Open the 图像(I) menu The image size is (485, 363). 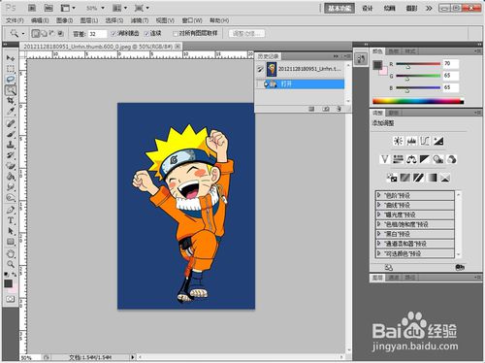64,20
